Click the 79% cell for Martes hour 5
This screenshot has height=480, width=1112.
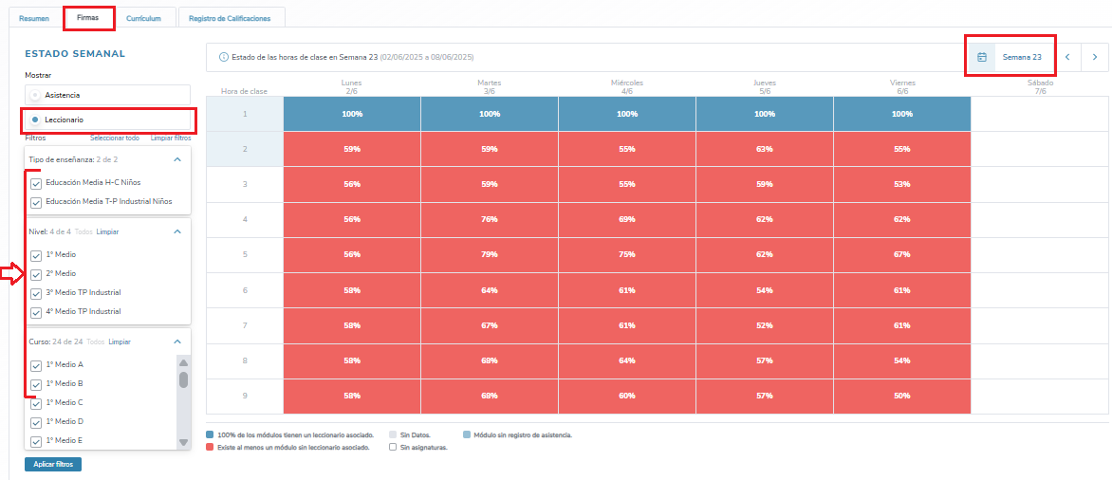(490, 255)
